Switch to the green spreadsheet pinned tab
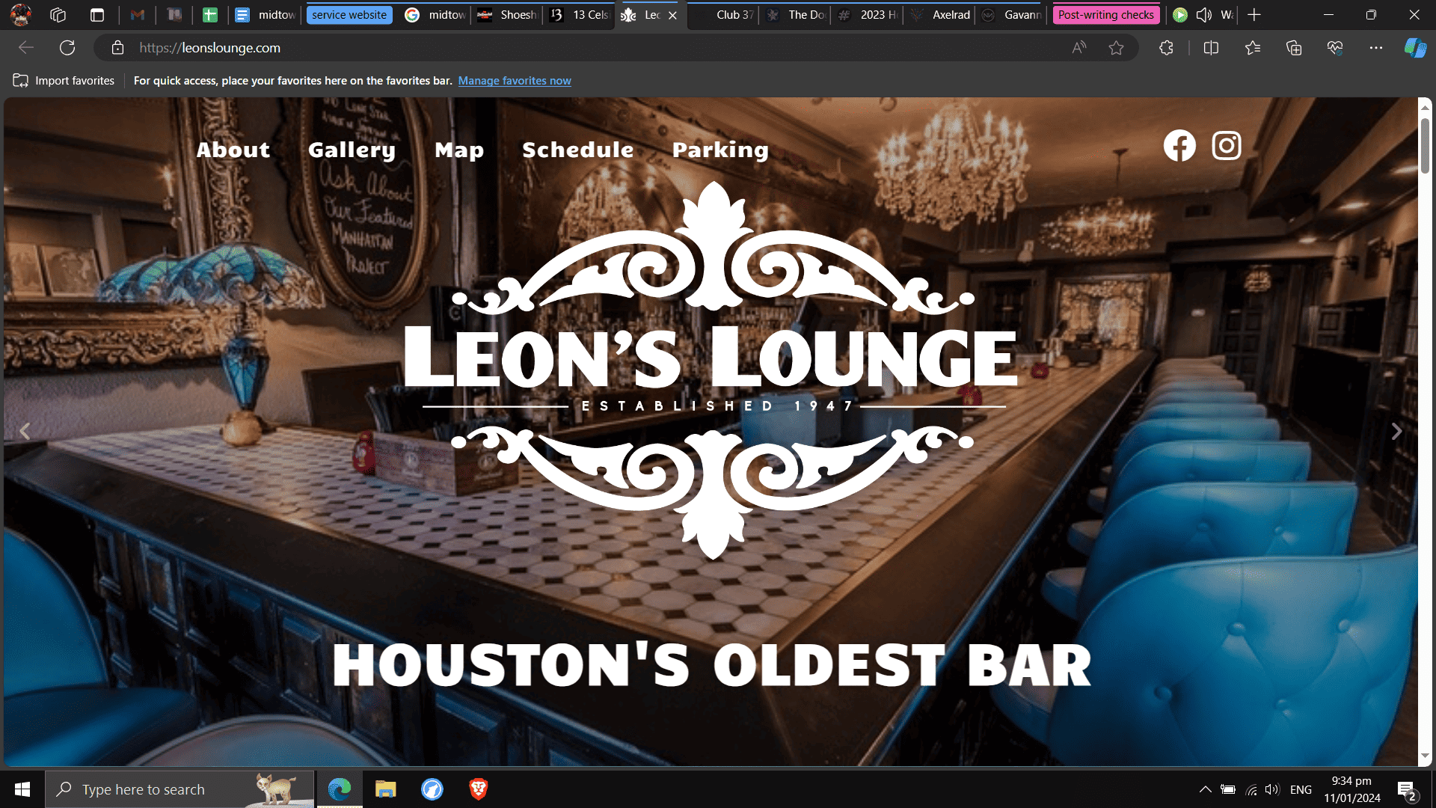 pos(210,15)
